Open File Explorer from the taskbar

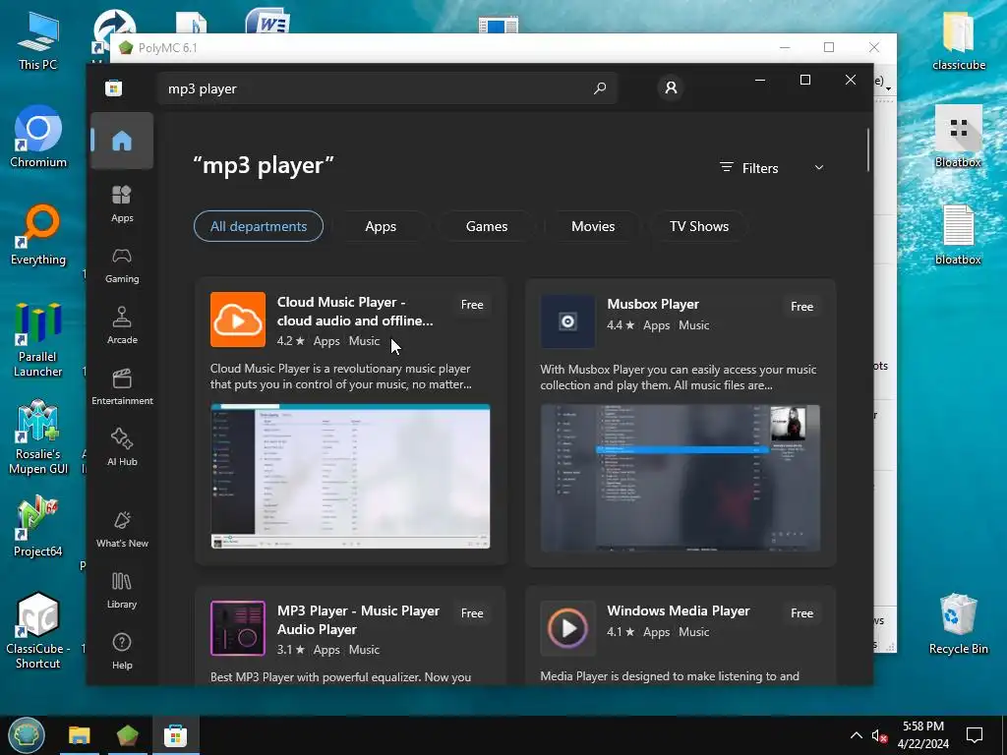(80, 735)
